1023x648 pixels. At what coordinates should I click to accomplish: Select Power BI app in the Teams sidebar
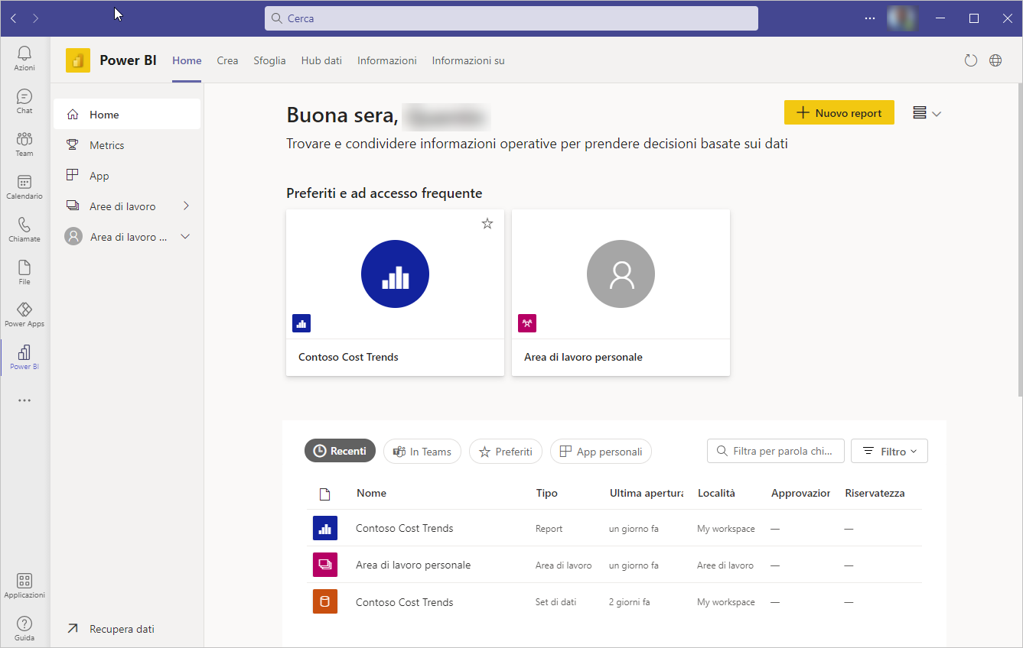[x=24, y=357]
